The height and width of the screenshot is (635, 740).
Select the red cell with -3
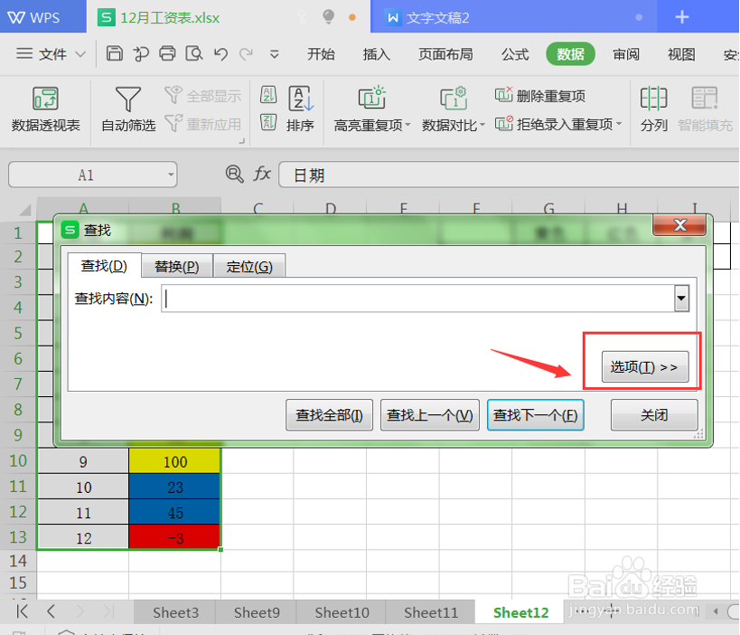(x=174, y=537)
